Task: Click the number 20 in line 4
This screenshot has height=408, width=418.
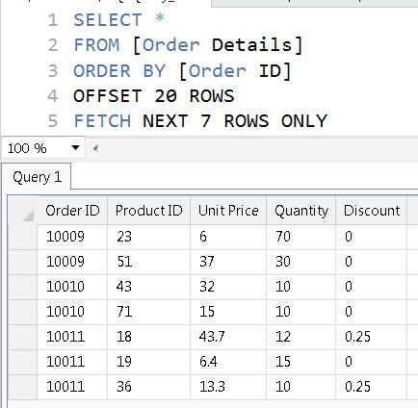Action: tap(166, 96)
